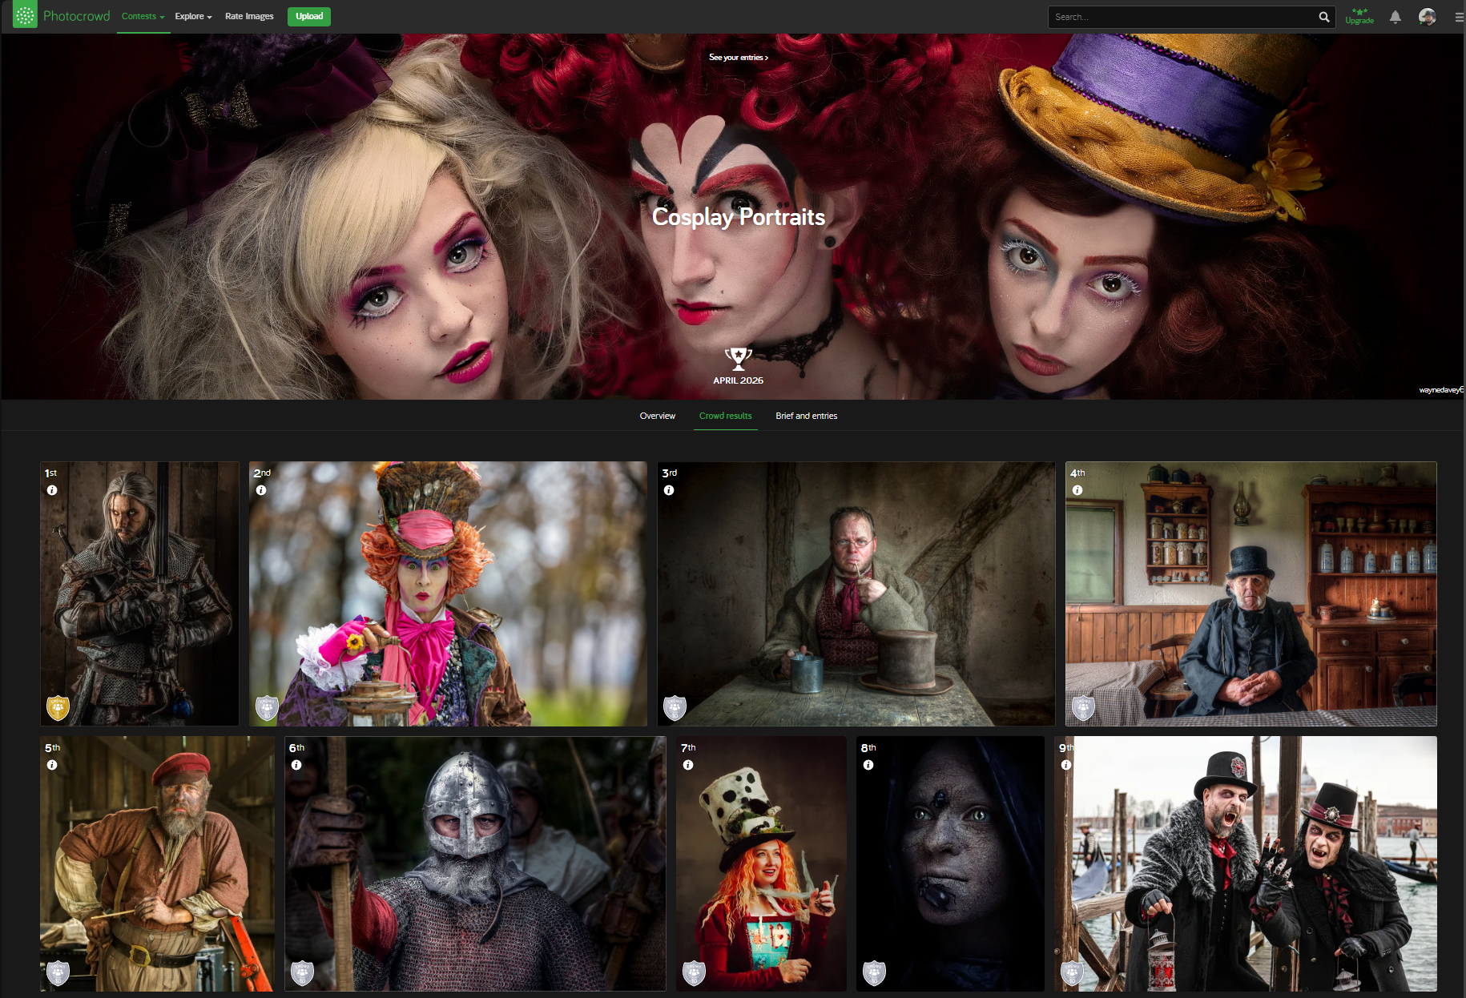Show info for the 7th place image

(688, 765)
